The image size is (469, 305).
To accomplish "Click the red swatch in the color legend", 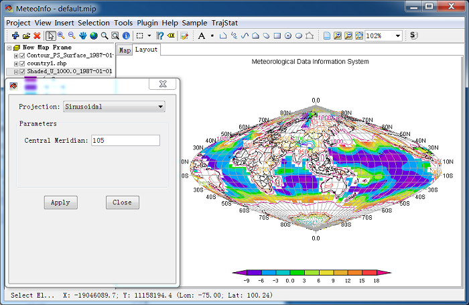I will (369, 273).
